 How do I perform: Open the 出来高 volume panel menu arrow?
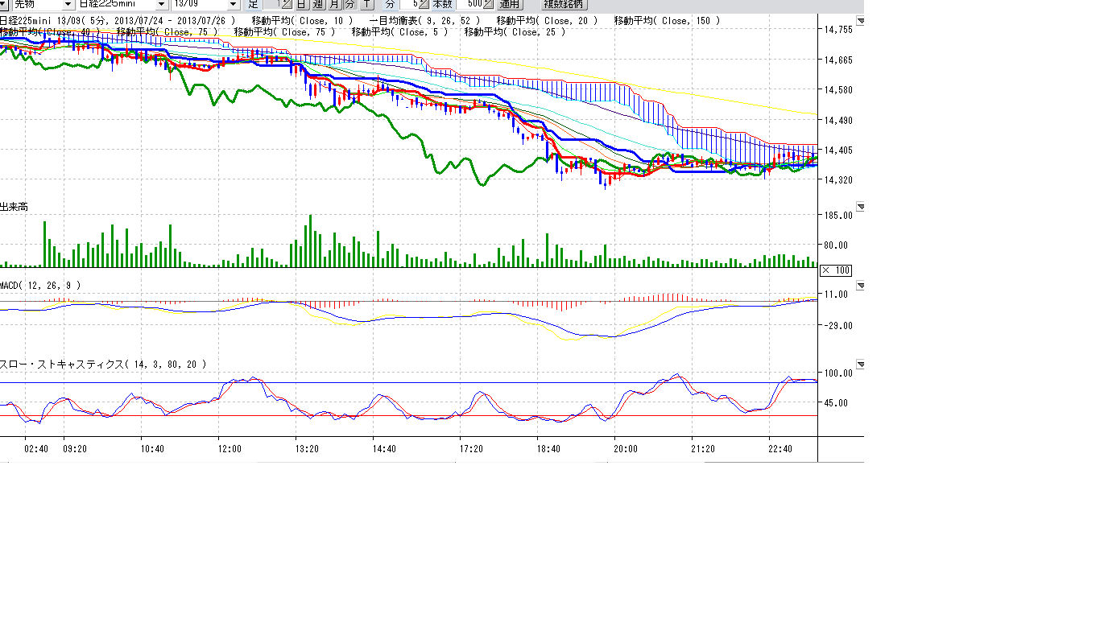pyautogui.click(x=861, y=207)
